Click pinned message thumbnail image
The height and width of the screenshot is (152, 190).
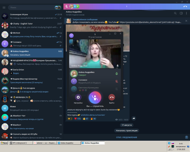[69, 21]
